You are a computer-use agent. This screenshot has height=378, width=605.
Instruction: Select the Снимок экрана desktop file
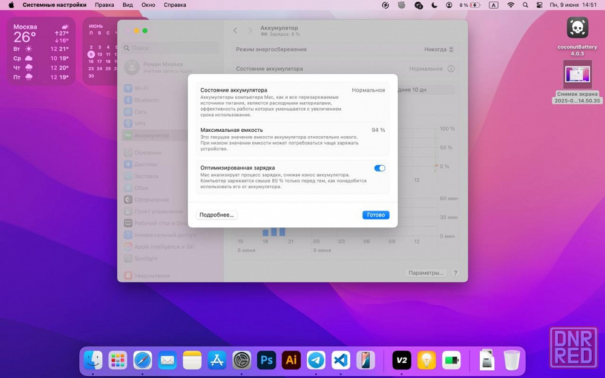tap(577, 82)
